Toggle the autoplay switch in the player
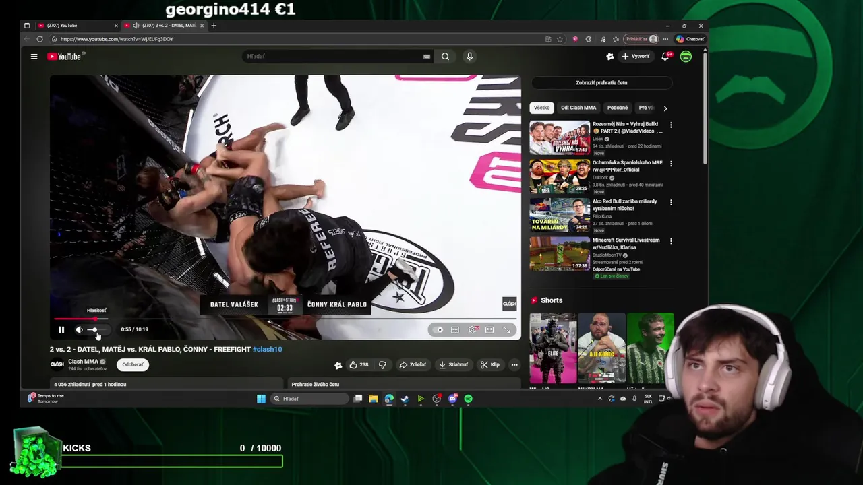 (x=439, y=330)
